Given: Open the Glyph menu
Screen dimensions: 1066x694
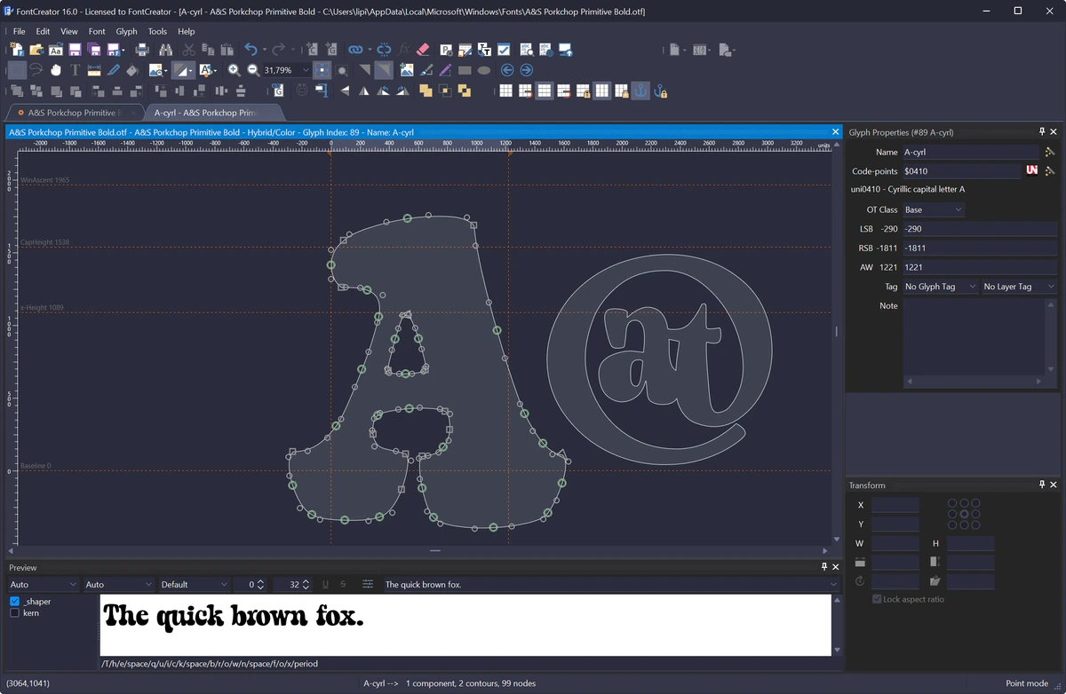Looking at the screenshot, I should coord(126,31).
